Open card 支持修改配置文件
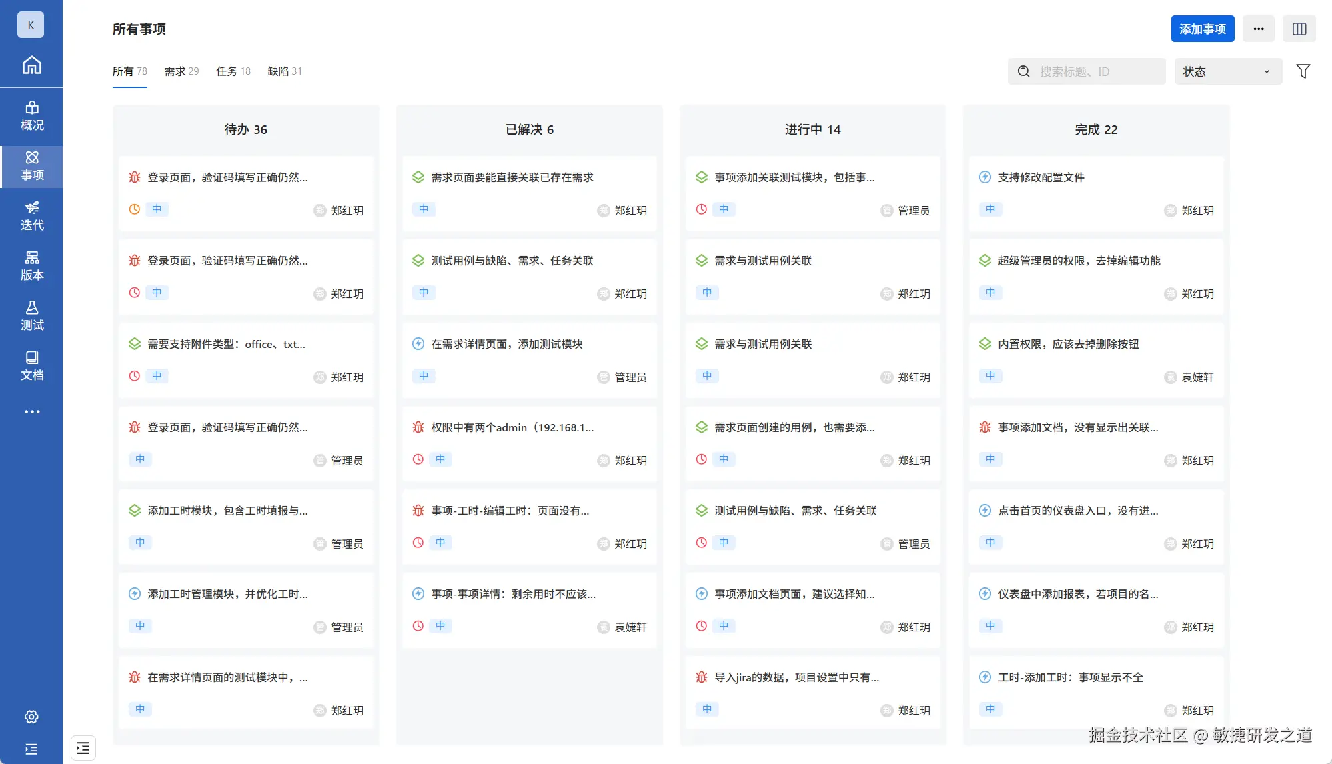 coord(1041,177)
